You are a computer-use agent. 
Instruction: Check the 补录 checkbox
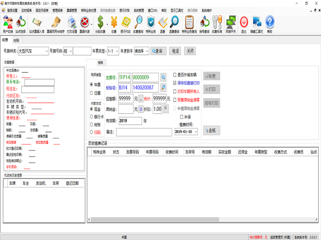point(182,117)
